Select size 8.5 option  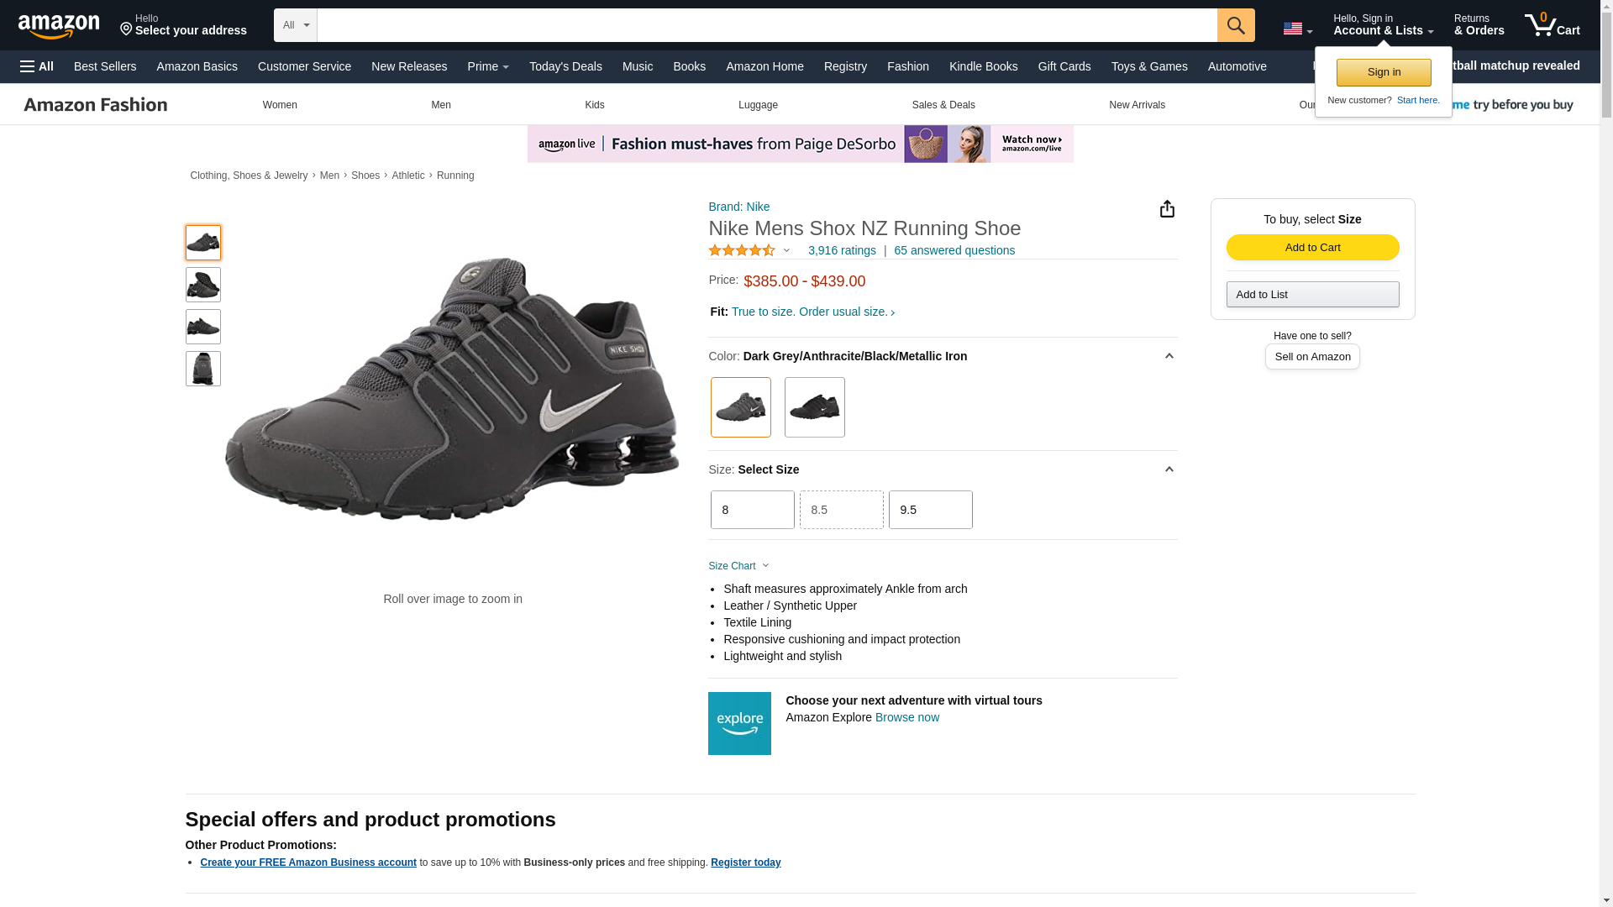click(841, 510)
